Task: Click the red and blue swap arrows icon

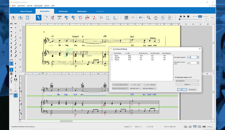Action: [80, 18]
